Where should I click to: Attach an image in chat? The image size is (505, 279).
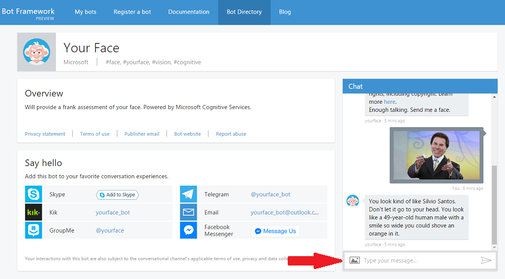pos(354,260)
